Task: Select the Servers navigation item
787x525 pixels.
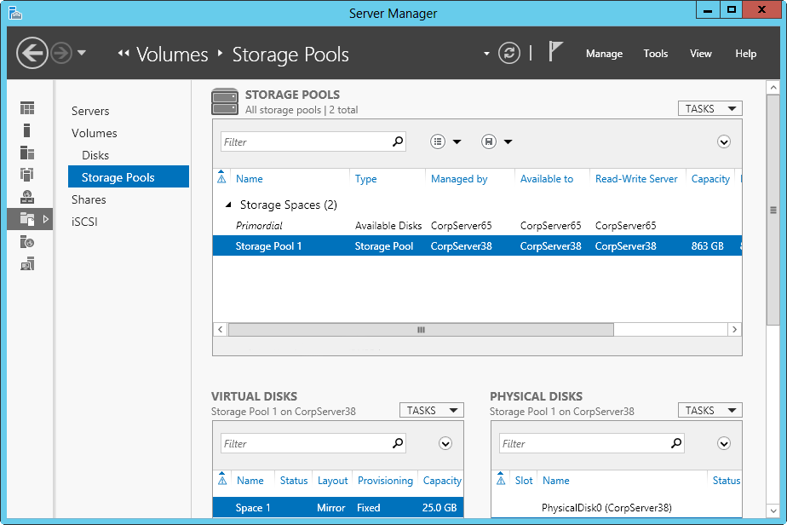Action: (90, 111)
